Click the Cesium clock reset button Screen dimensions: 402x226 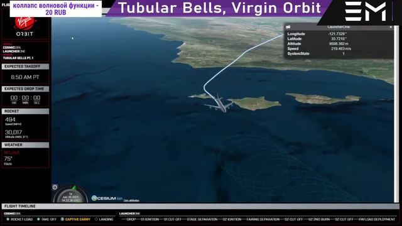55,187
